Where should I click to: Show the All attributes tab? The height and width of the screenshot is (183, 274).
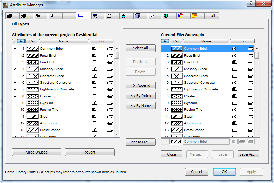click(213, 16)
